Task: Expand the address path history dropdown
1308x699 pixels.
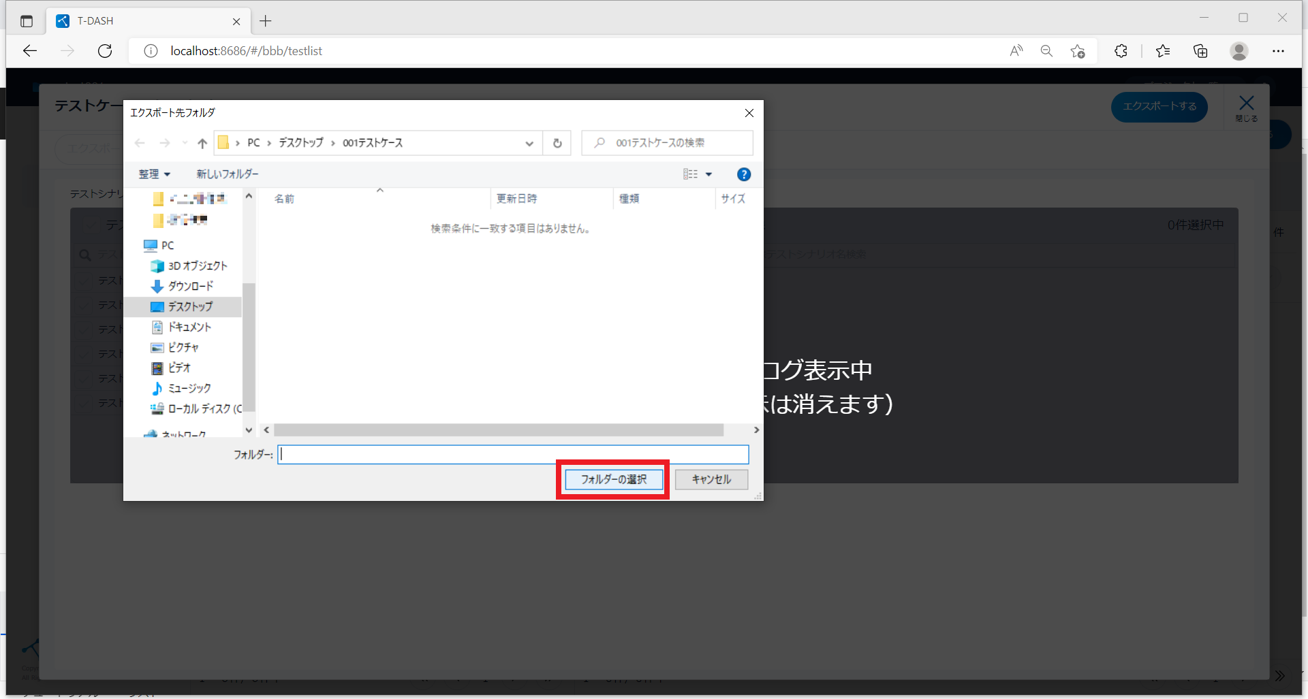Action: (529, 143)
